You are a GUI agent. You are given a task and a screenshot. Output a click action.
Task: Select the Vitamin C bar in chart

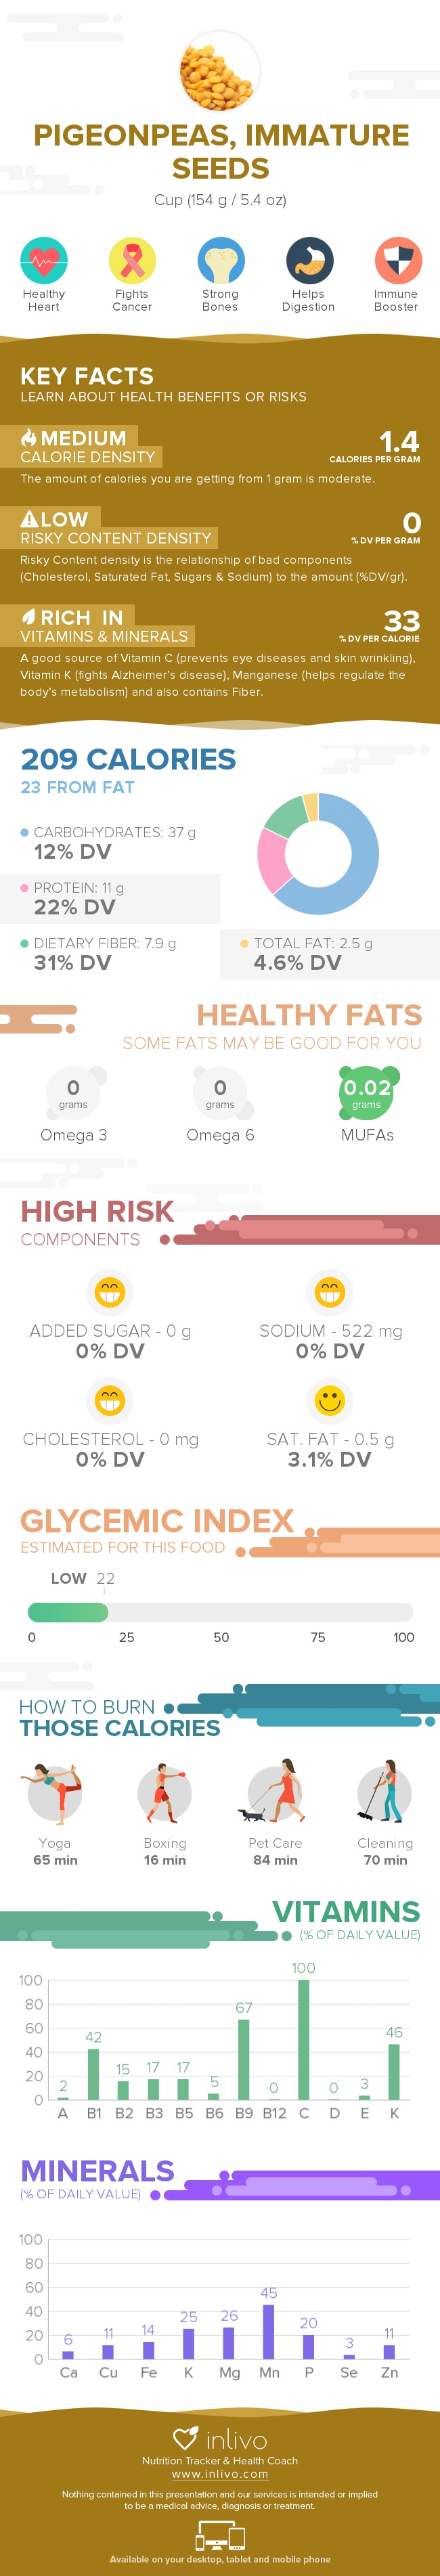[304, 2039]
